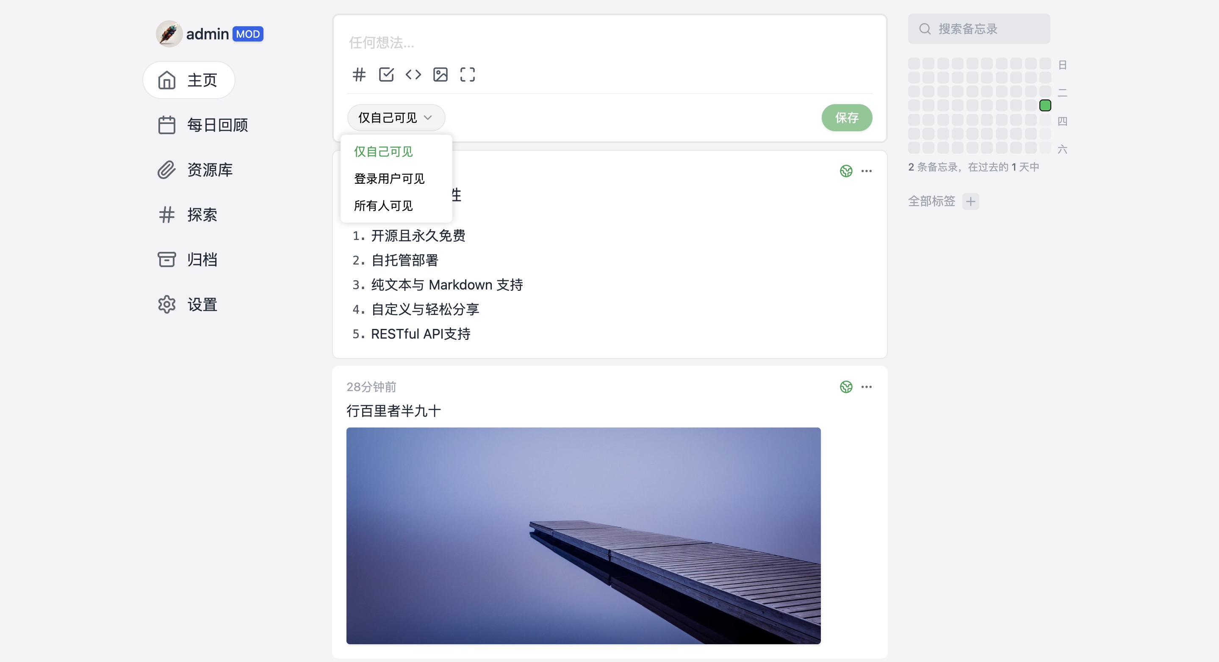Add a checklist item in the editor
This screenshot has width=1219, height=662.
386,75
